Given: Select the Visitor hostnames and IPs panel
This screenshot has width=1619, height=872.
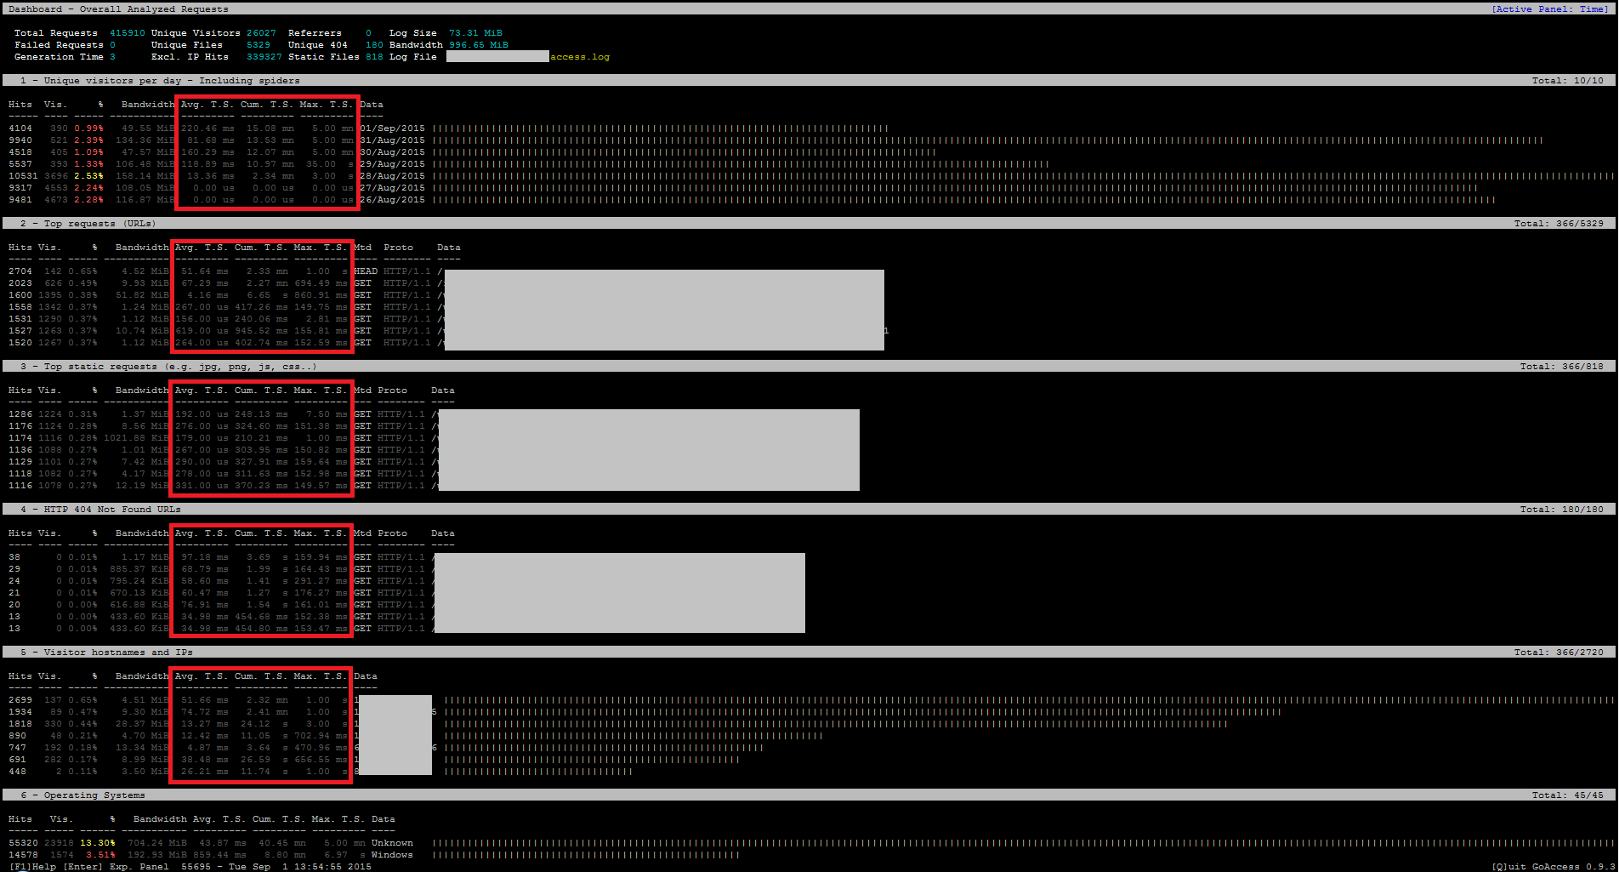Looking at the screenshot, I should pyautogui.click(x=809, y=653).
